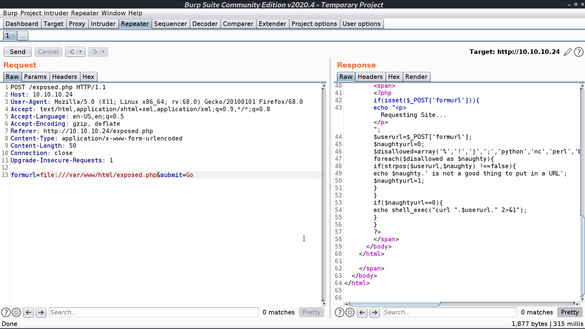Switch to the Dashboard tab

(x=22, y=24)
